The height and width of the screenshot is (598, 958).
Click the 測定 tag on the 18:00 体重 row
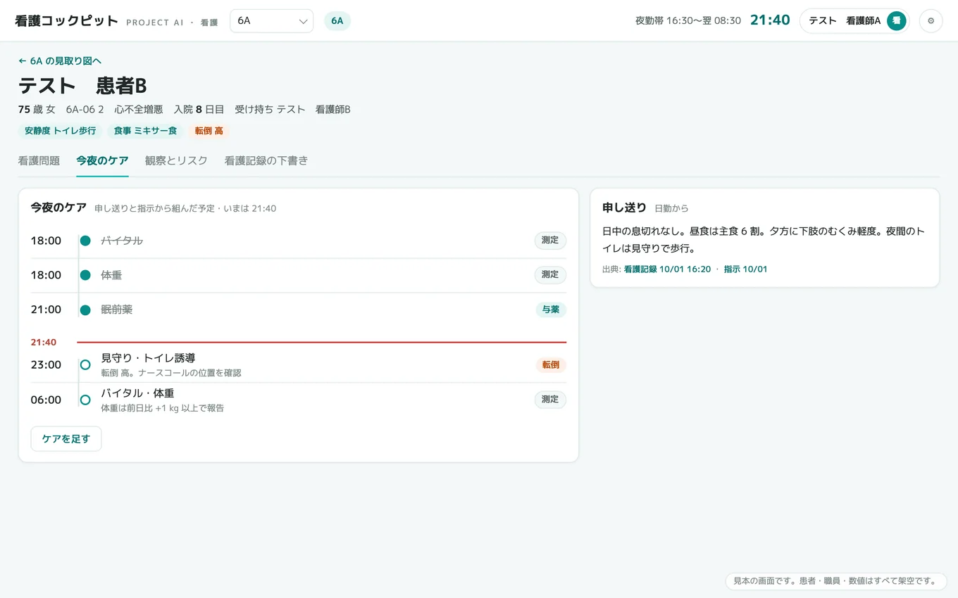550,275
